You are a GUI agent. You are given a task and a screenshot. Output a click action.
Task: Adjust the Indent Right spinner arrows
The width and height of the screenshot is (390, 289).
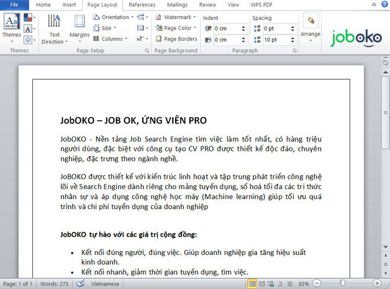point(243,40)
